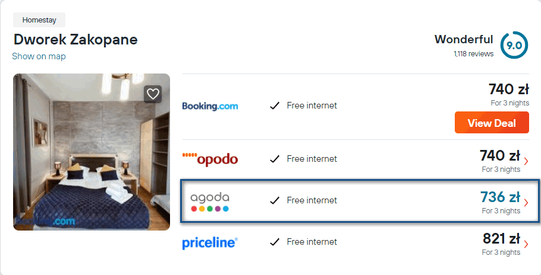Image resolution: width=541 pixels, height=275 pixels.
Task: Click the Booking.com logo
Action: (x=210, y=106)
